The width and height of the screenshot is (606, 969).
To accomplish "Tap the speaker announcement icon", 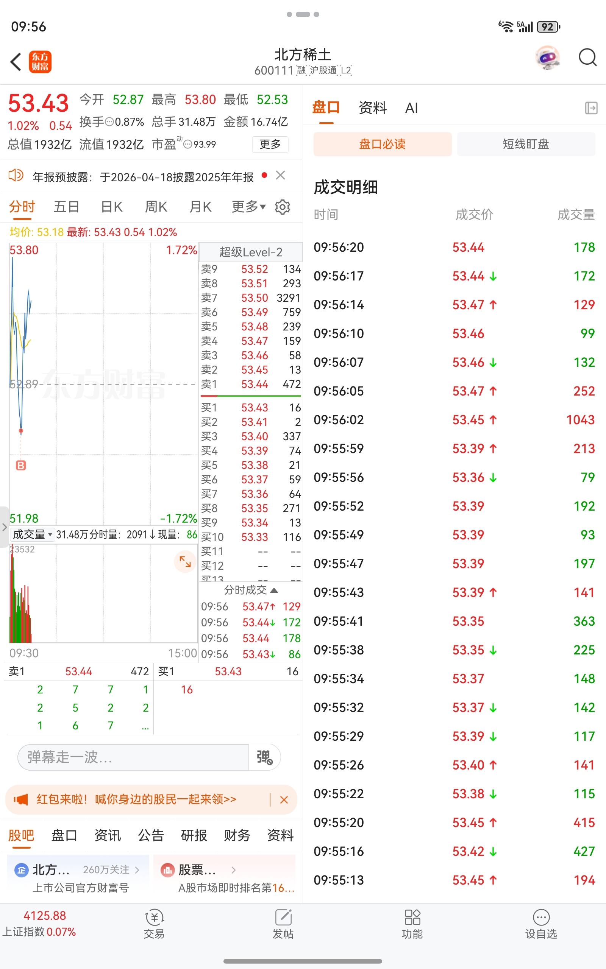I will [x=16, y=175].
